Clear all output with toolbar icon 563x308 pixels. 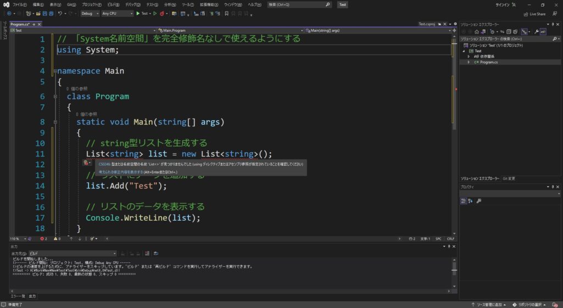[x=147, y=254]
